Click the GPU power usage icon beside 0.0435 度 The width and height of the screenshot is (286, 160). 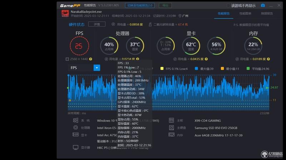click(175, 59)
